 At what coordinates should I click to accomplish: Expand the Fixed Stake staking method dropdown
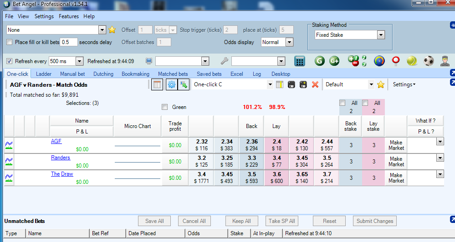[381, 35]
